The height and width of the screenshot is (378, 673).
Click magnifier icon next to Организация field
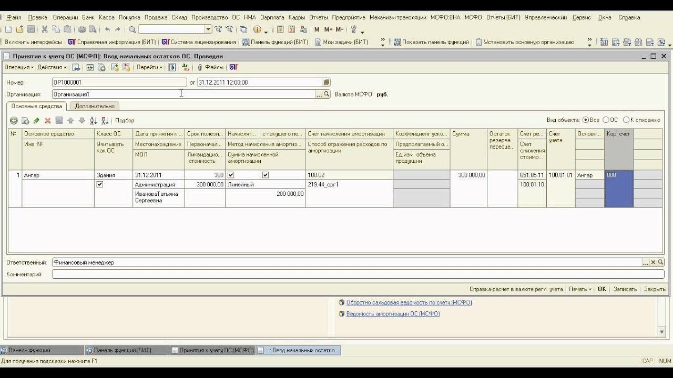click(327, 94)
